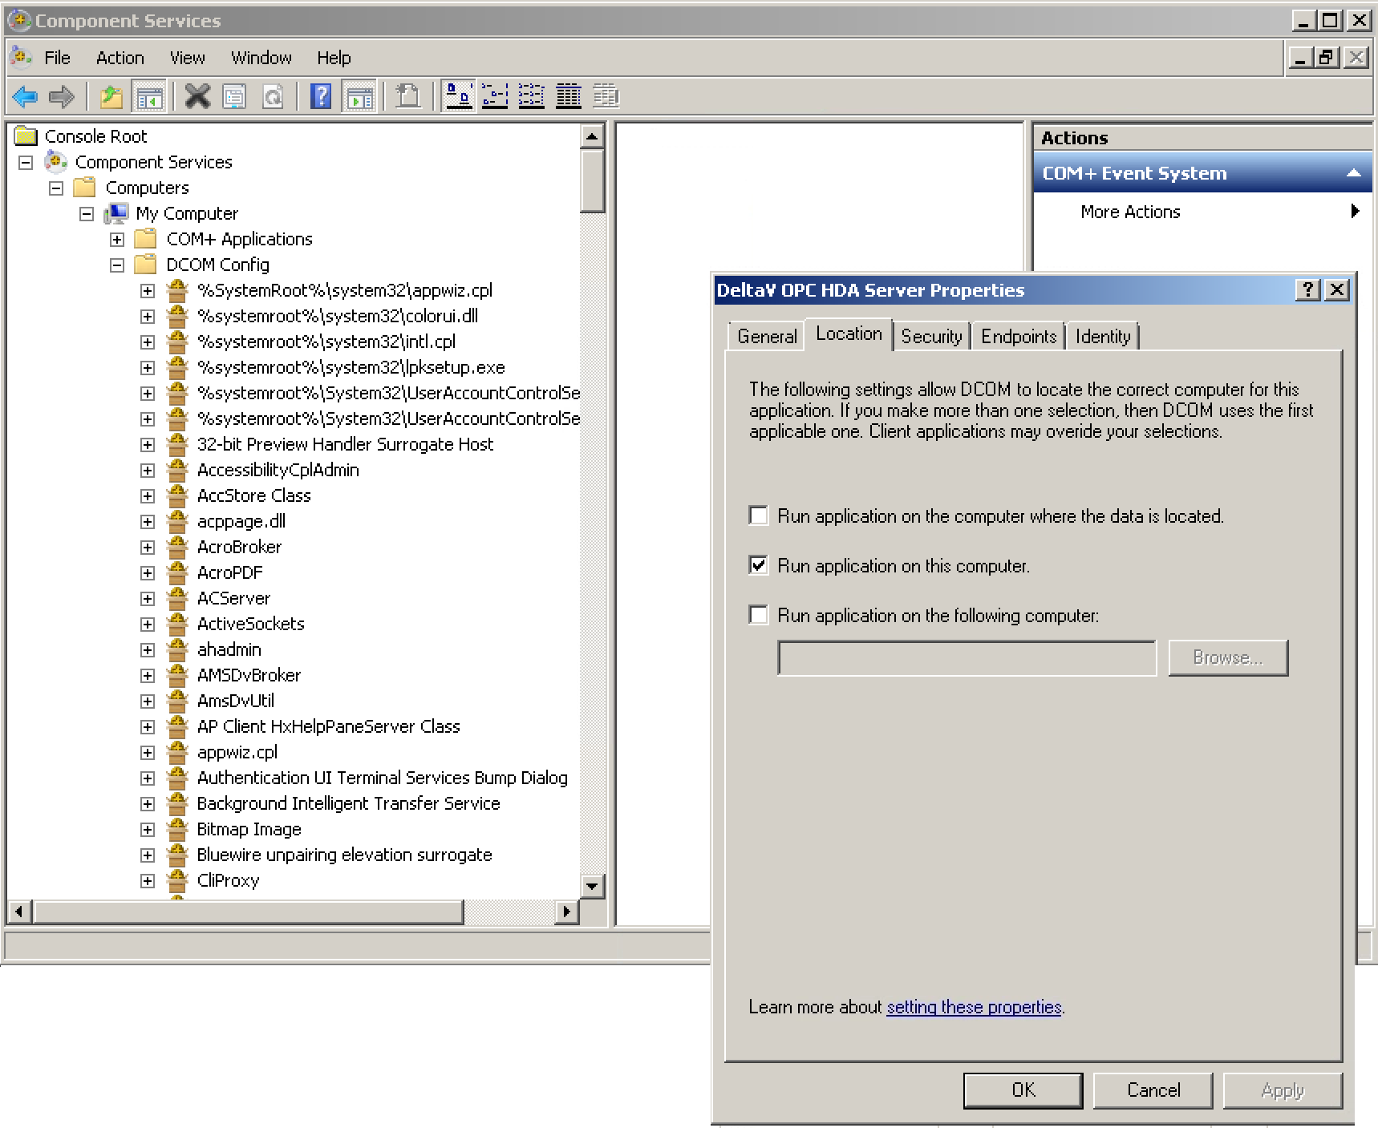This screenshot has height=1128, width=1378.
Task: Click the Refresh toolbar icon
Action: click(x=273, y=96)
